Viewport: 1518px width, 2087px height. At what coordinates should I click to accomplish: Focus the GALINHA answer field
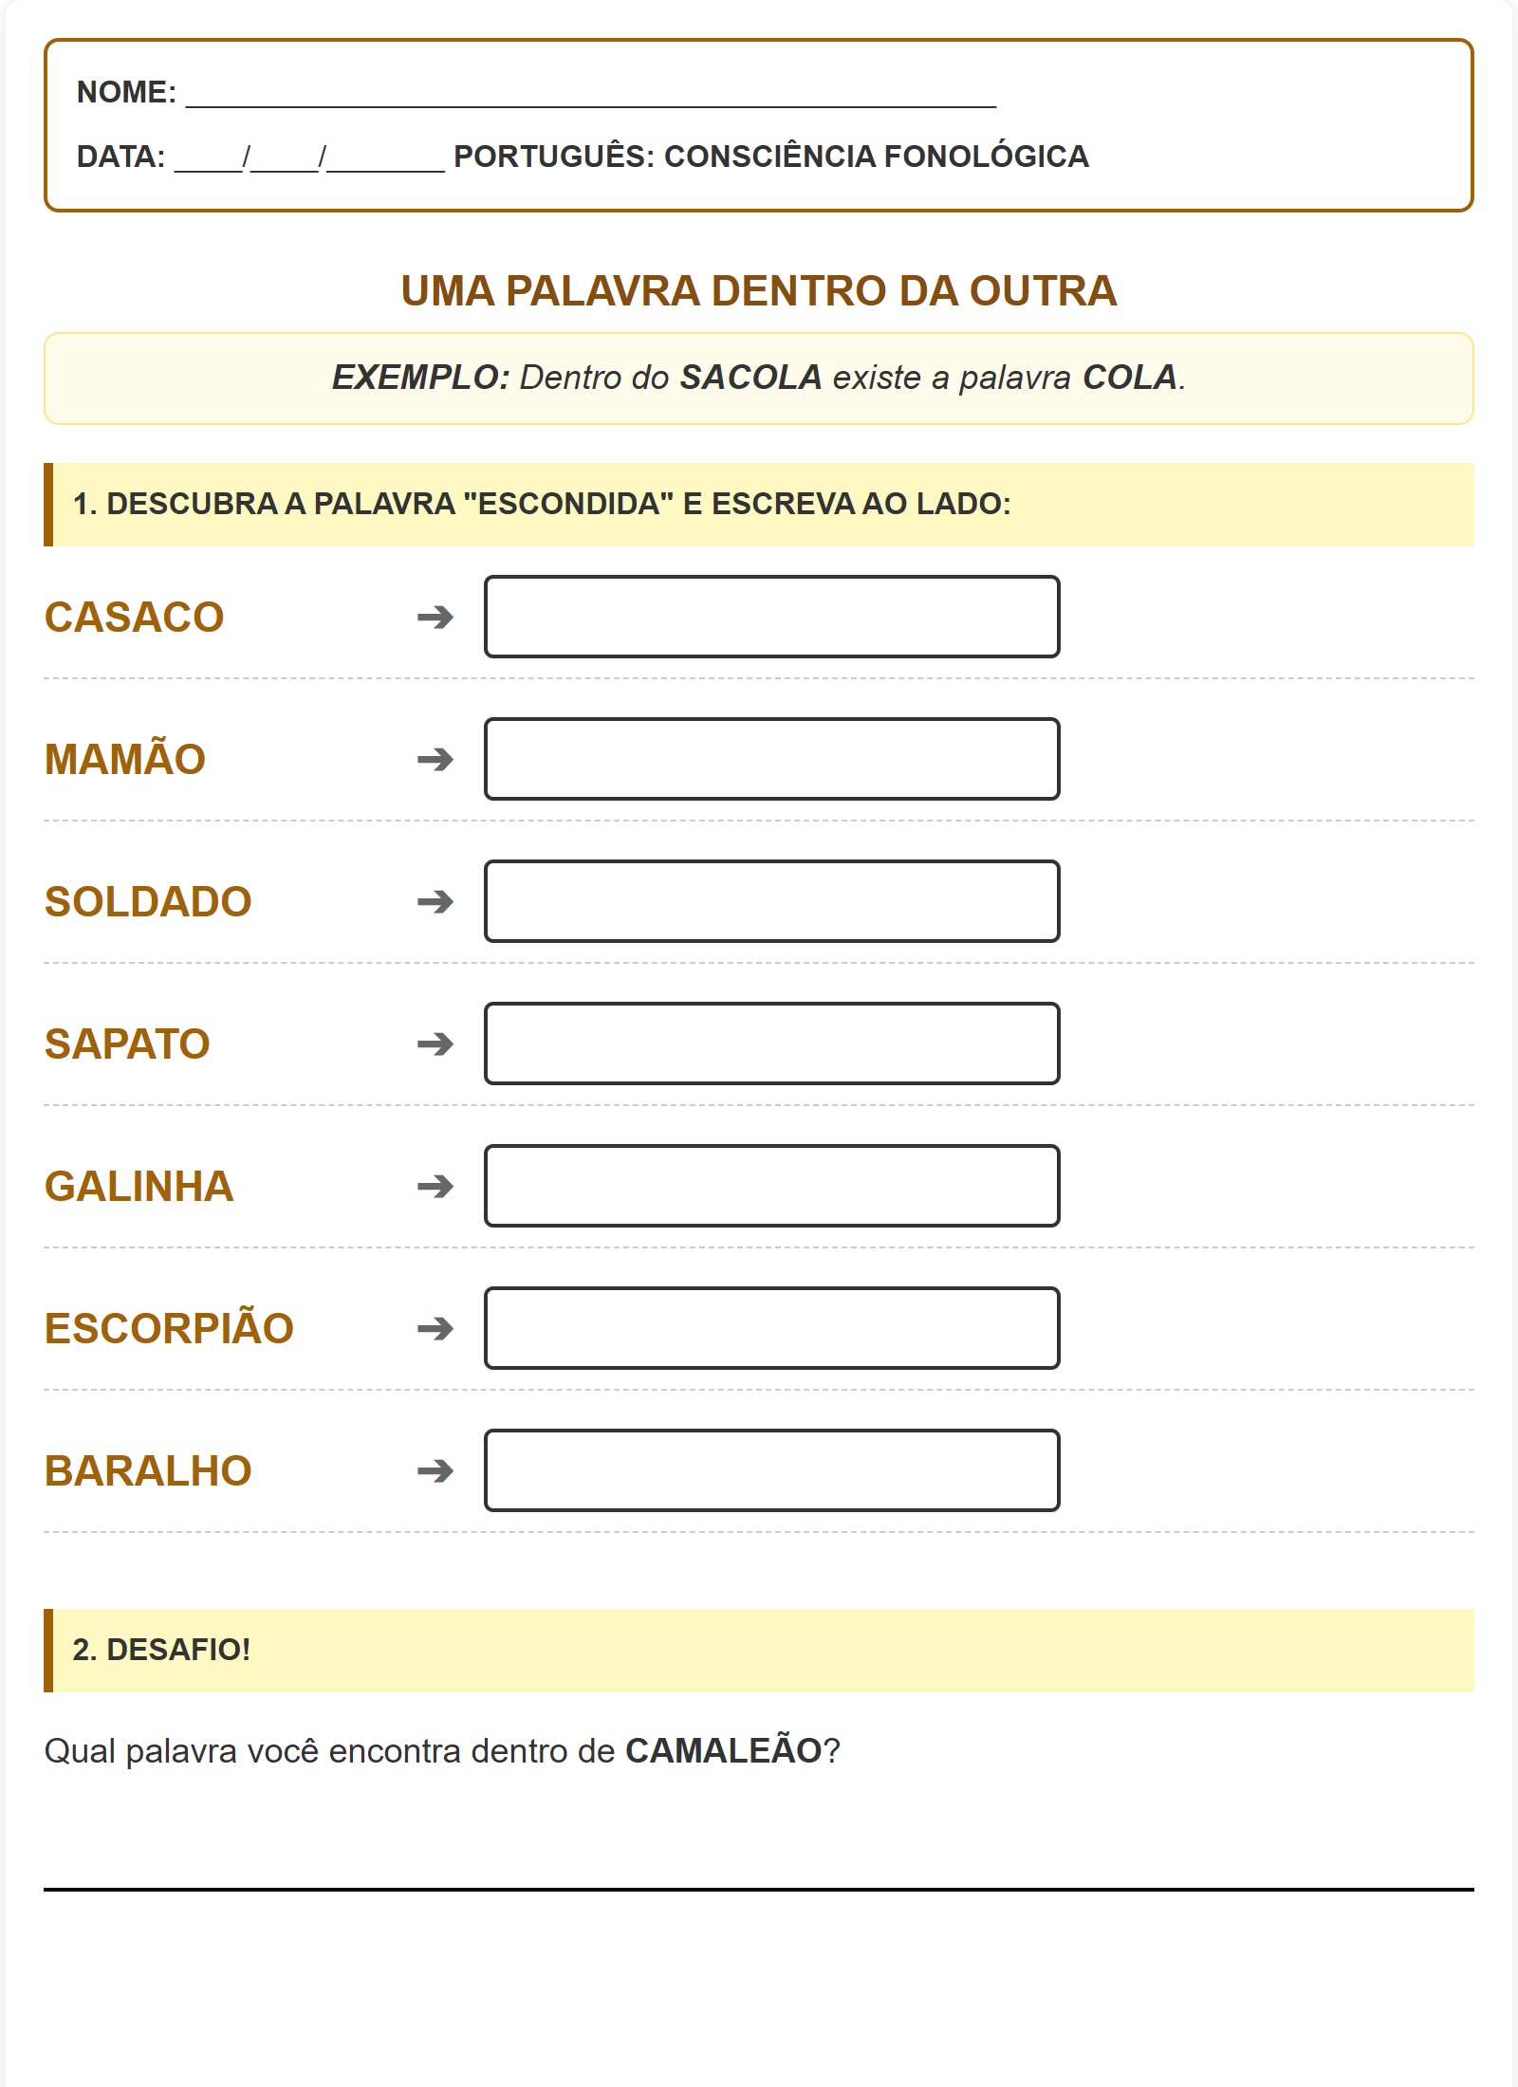pos(771,1186)
